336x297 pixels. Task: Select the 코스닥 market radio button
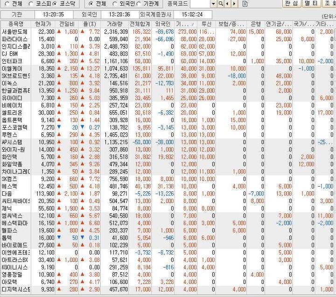pos(55,4)
